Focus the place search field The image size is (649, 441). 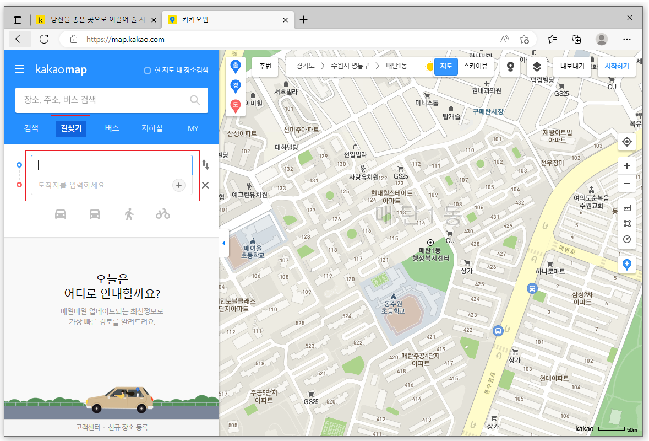(112, 100)
